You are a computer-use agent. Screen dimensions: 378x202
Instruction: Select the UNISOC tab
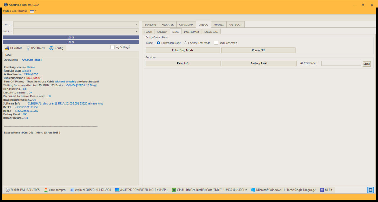click(203, 24)
